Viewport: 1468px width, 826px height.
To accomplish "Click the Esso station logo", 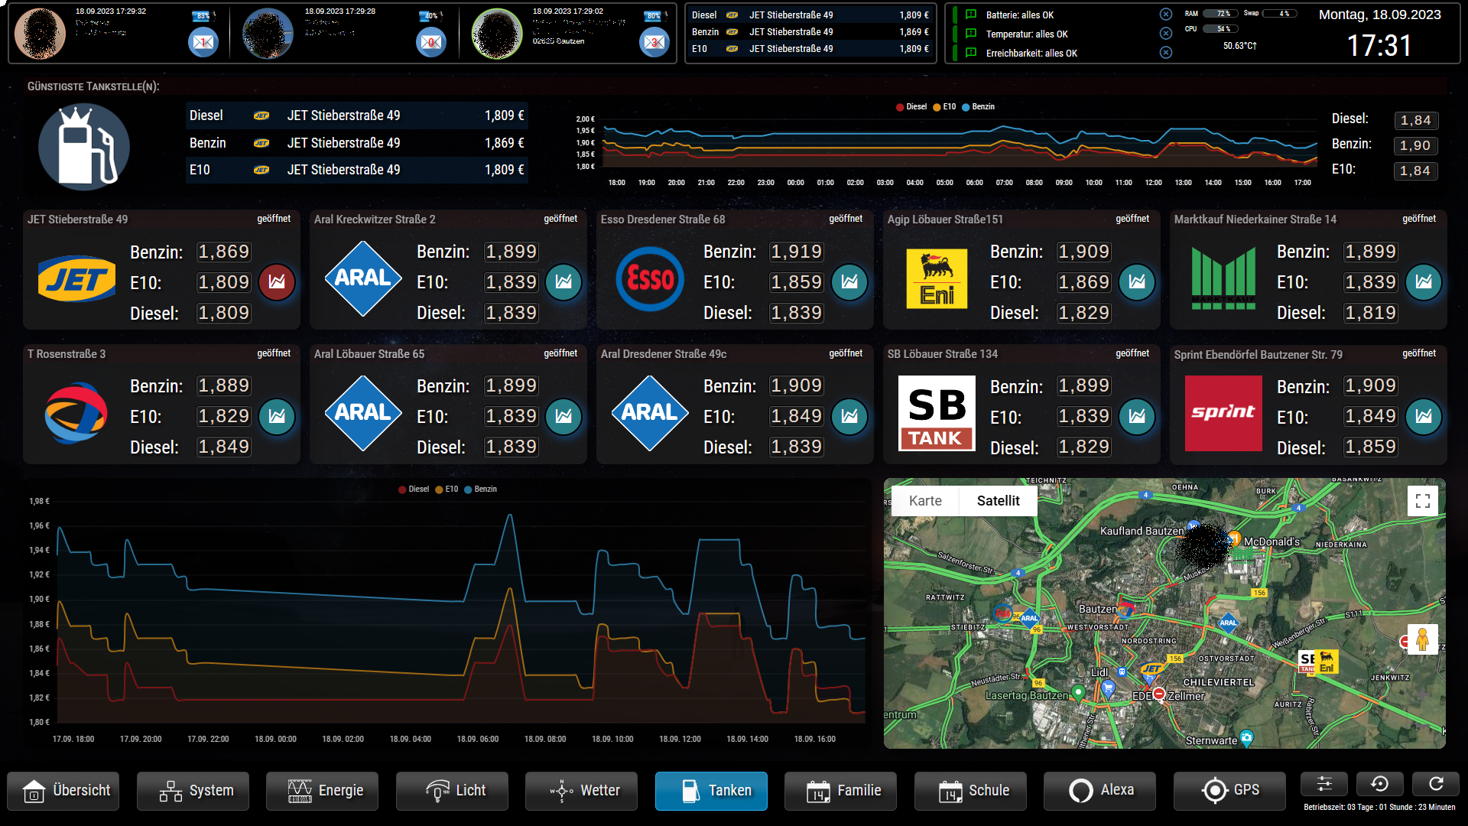I will point(650,279).
